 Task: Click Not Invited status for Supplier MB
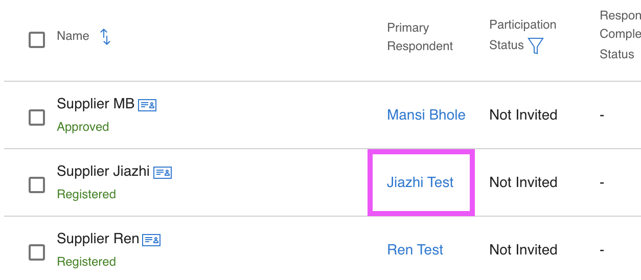click(523, 115)
